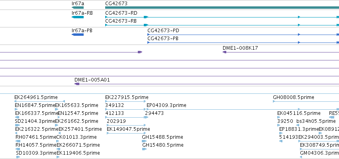
Task: Click the Ir67a-RB transcript arrow
Action: point(78,17)
